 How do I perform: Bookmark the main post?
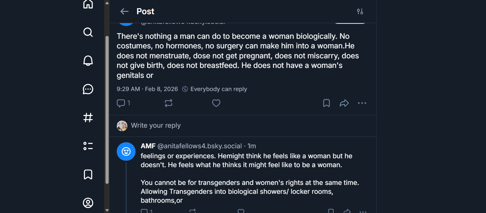click(326, 103)
